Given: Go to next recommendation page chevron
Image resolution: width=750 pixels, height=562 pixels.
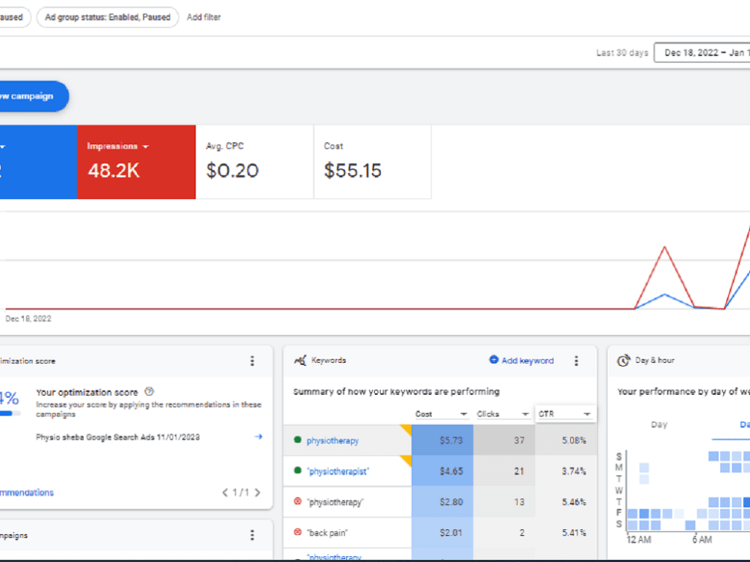Looking at the screenshot, I should 257,492.
